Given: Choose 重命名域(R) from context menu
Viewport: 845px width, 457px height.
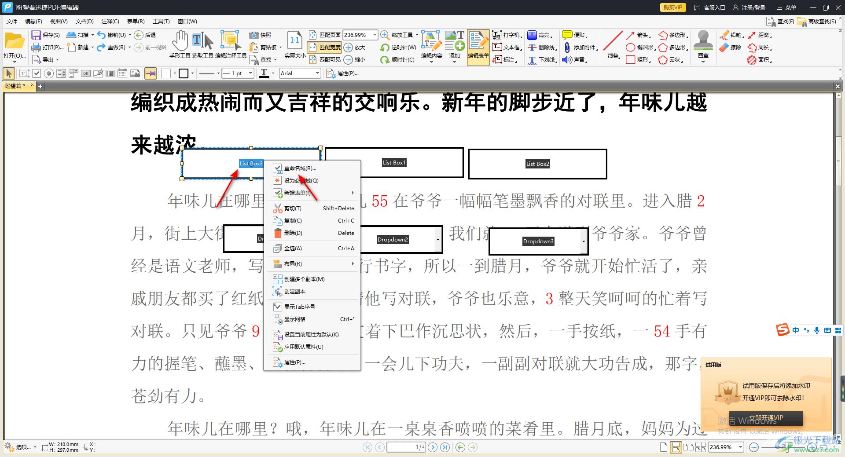Looking at the screenshot, I should pos(312,168).
